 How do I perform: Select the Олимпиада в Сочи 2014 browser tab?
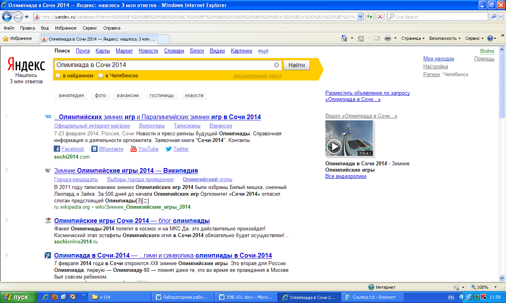(99, 39)
